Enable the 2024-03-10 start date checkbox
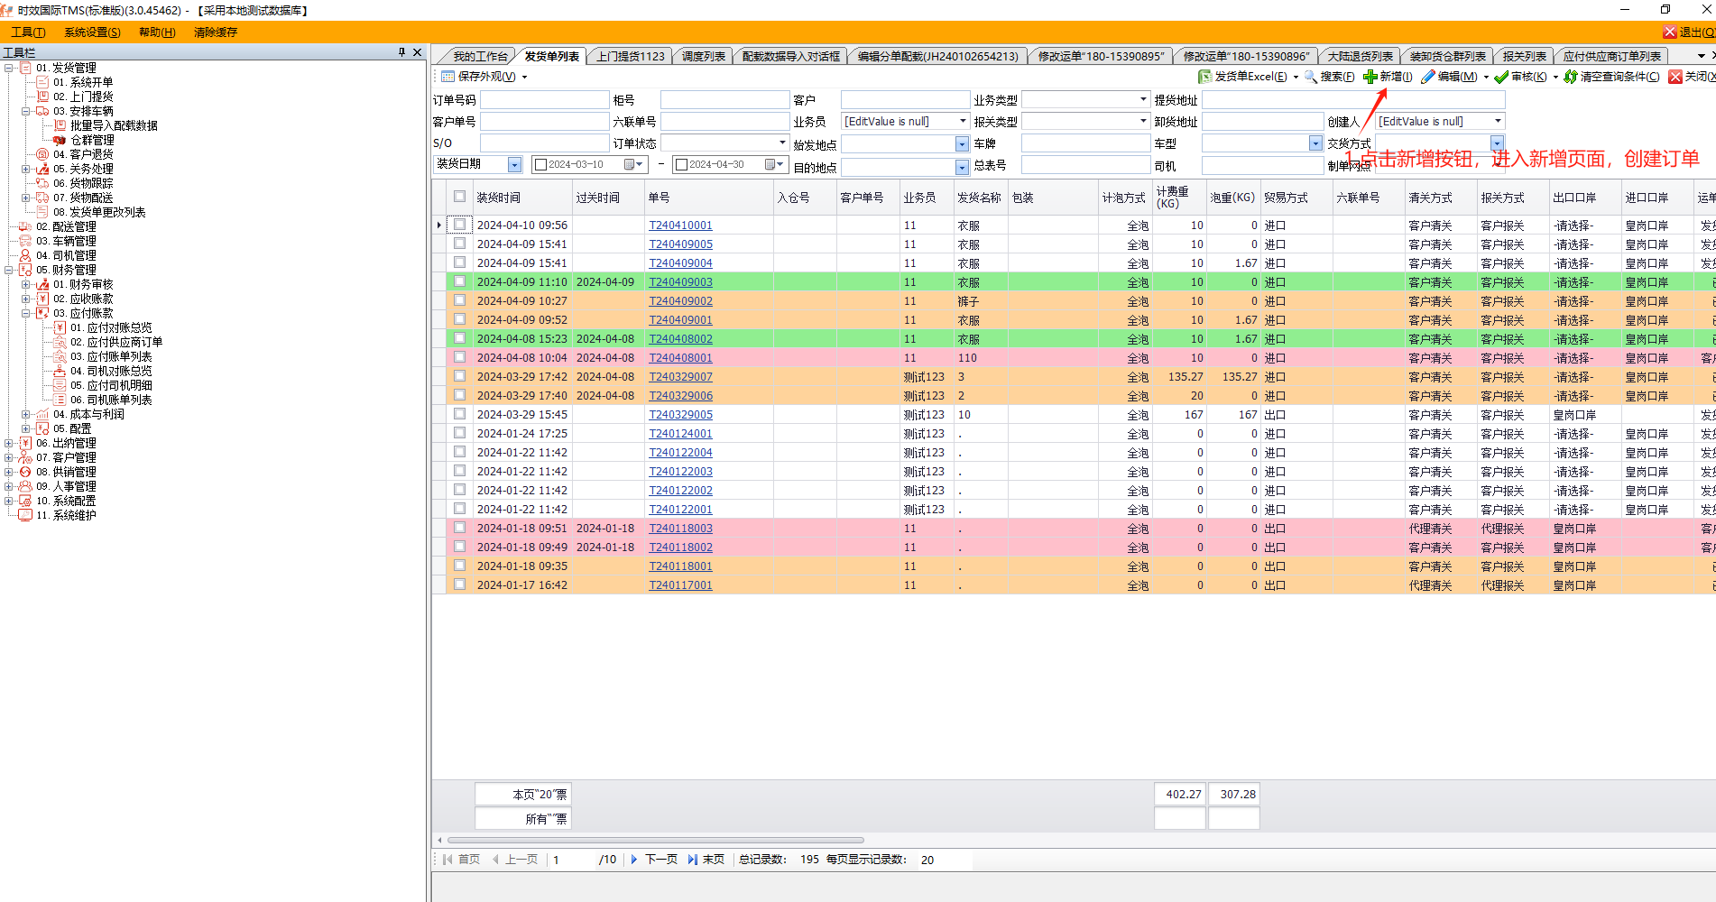The height and width of the screenshot is (902, 1716). click(x=541, y=165)
